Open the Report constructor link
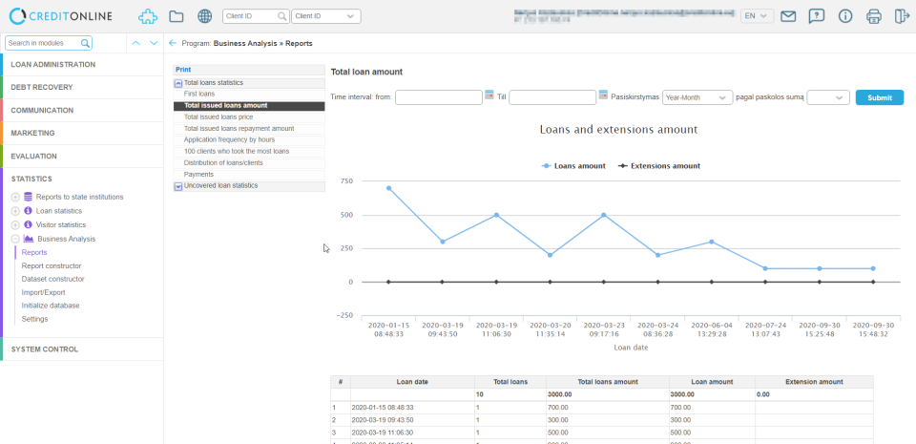The height and width of the screenshot is (444, 916). [52, 265]
